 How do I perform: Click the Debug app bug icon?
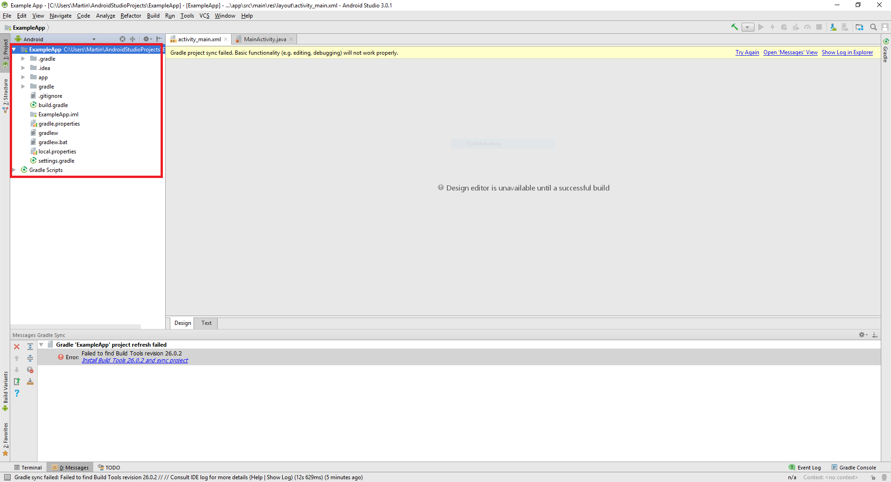(784, 27)
